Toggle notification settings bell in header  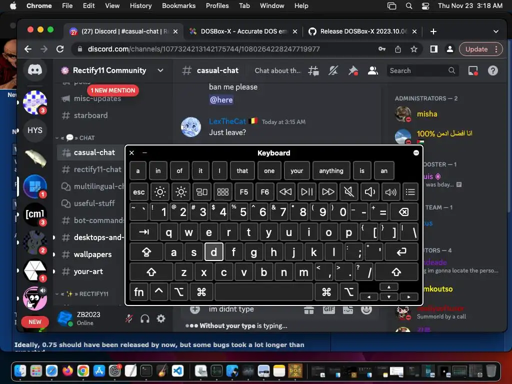333,70
